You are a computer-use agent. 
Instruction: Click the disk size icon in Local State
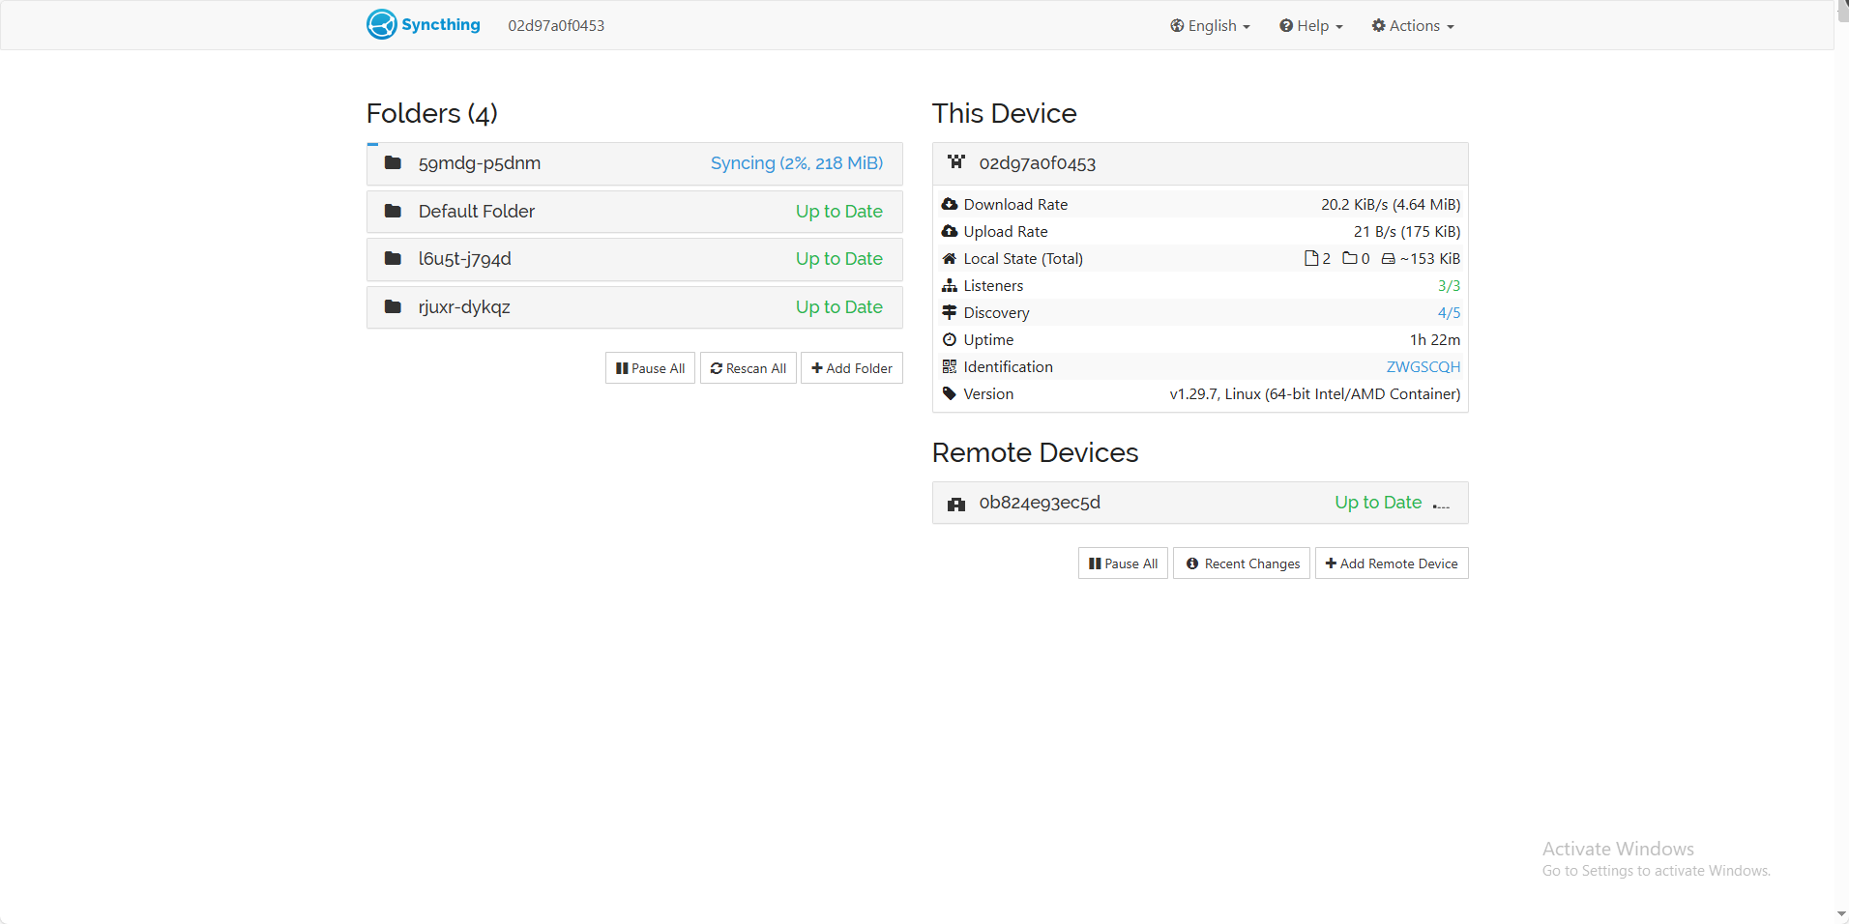(x=1389, y=258)
